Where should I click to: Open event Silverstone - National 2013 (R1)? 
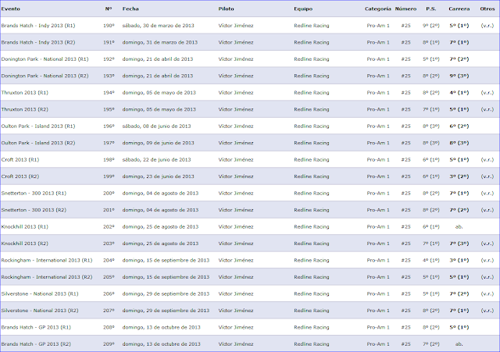[40, 293]
